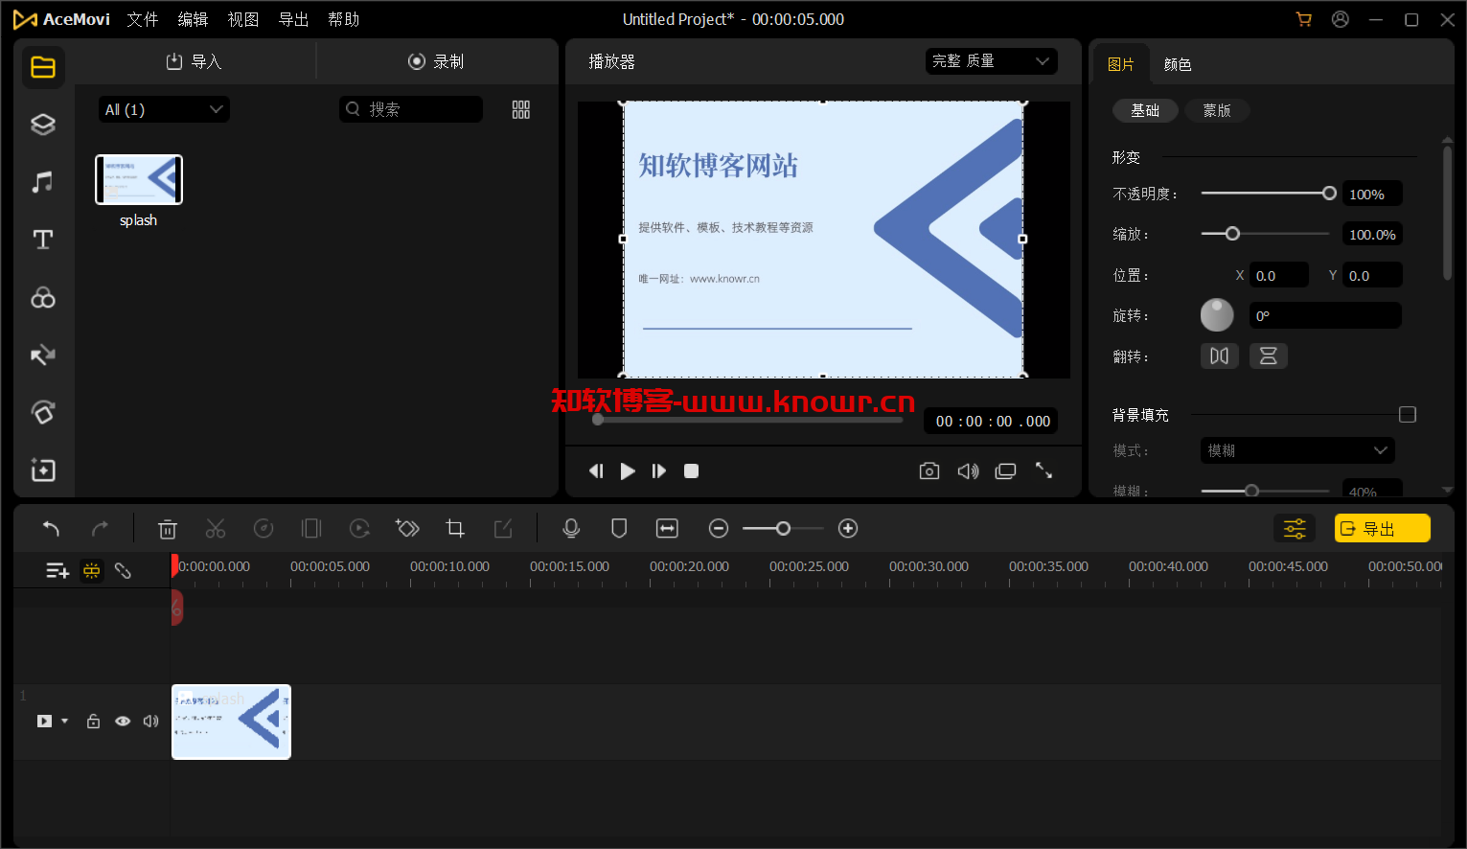This screenshot has height=849, width=1467.
Task: Mute track 1 speaker icon
Action: [150, 722]
